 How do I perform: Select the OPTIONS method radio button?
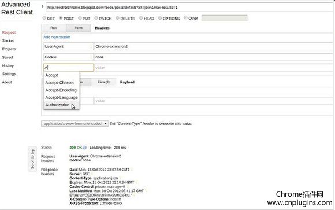pyautogui.click(x=160, y=18)
